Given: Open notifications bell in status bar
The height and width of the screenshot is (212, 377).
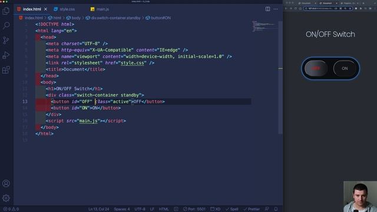Looking at the screenshot, I should (276, 209).
